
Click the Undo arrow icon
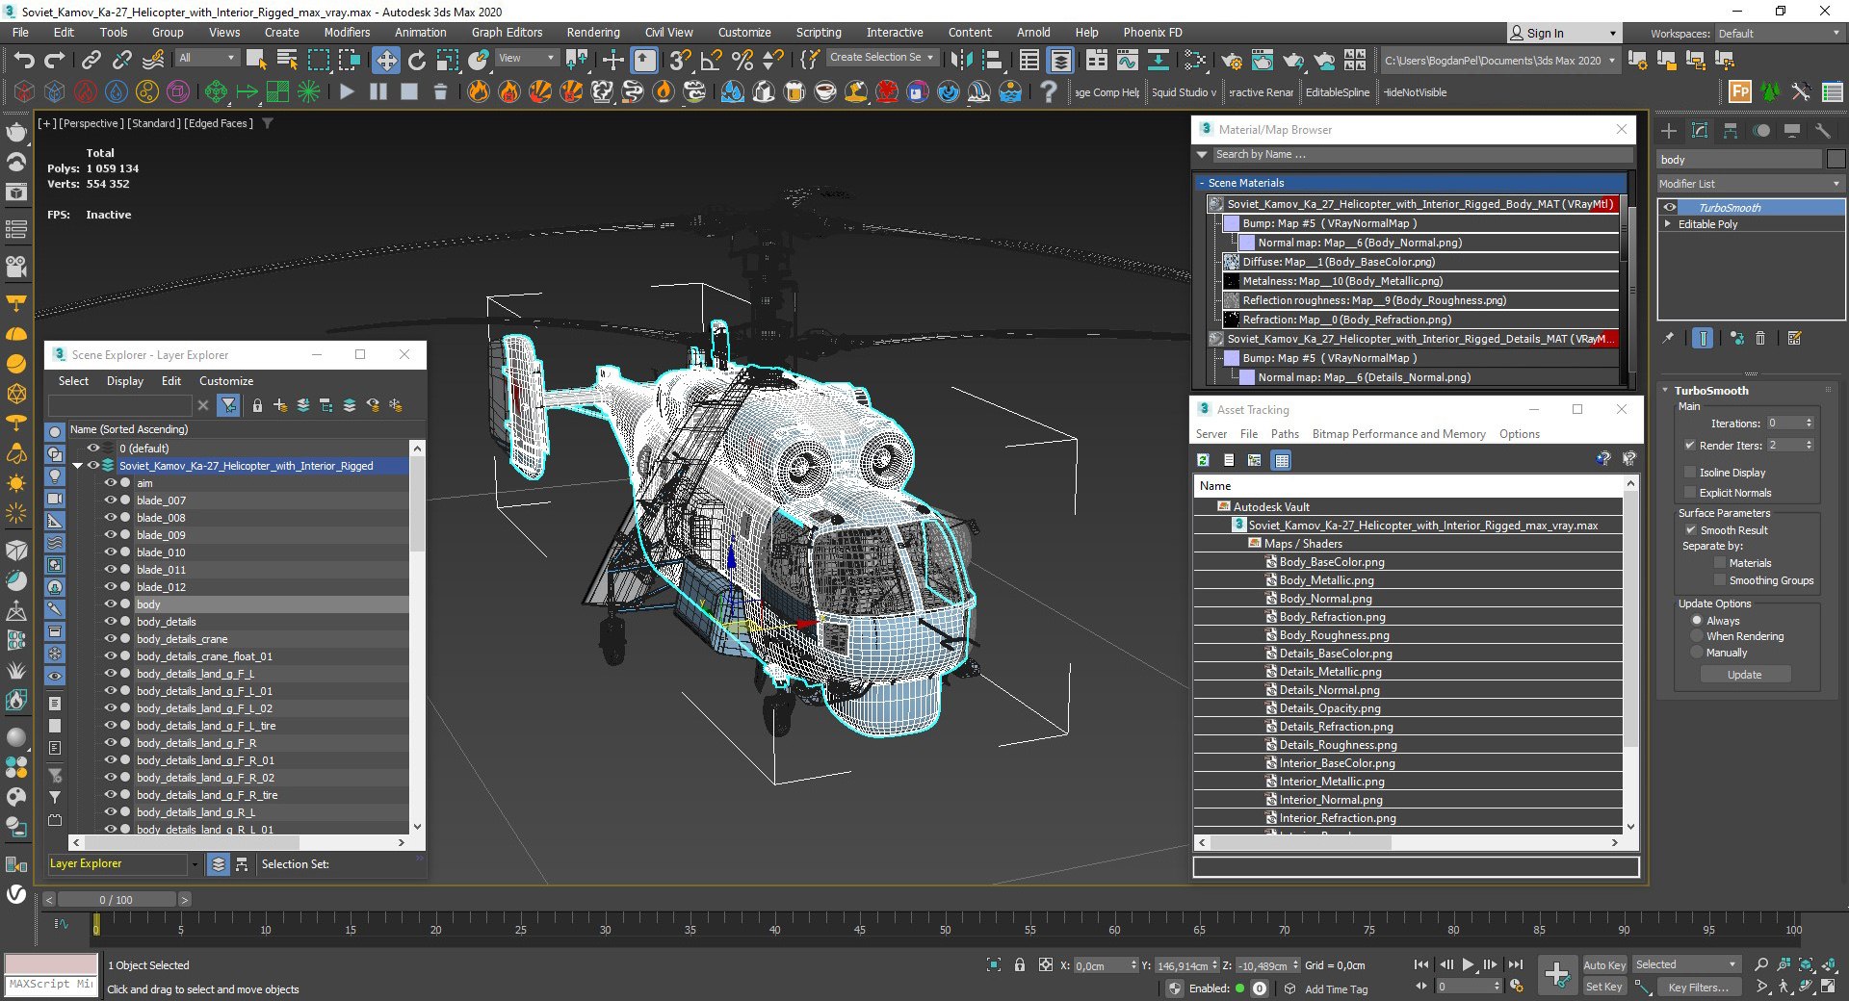pyautogui.click(x=23, y=61)
